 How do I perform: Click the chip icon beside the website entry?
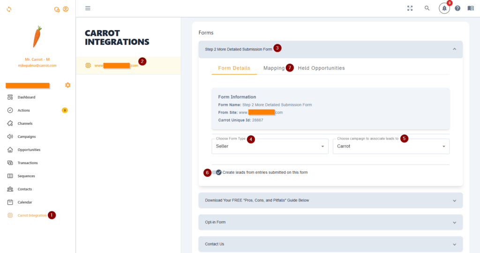88,66
